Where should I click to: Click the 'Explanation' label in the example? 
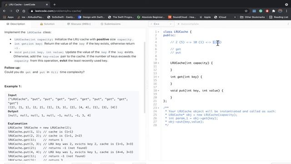[x=18, y=123]
